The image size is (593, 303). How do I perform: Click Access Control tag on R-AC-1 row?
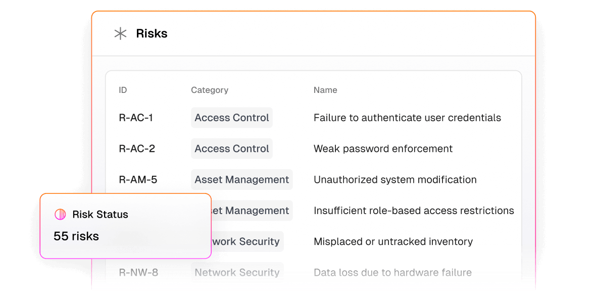click(232, 118)
